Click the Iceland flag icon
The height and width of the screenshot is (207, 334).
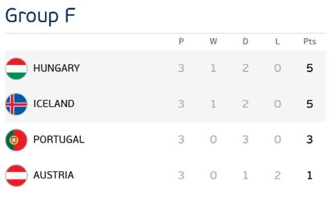[17, 104]
